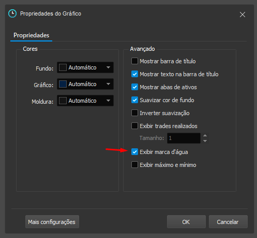Confirm with the OK button

tap(186, 222)
